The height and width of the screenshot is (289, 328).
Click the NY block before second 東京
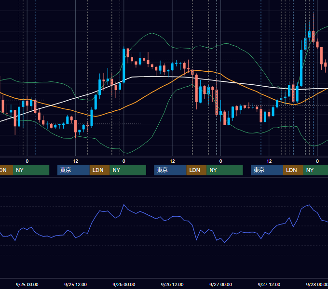[128, 170]
